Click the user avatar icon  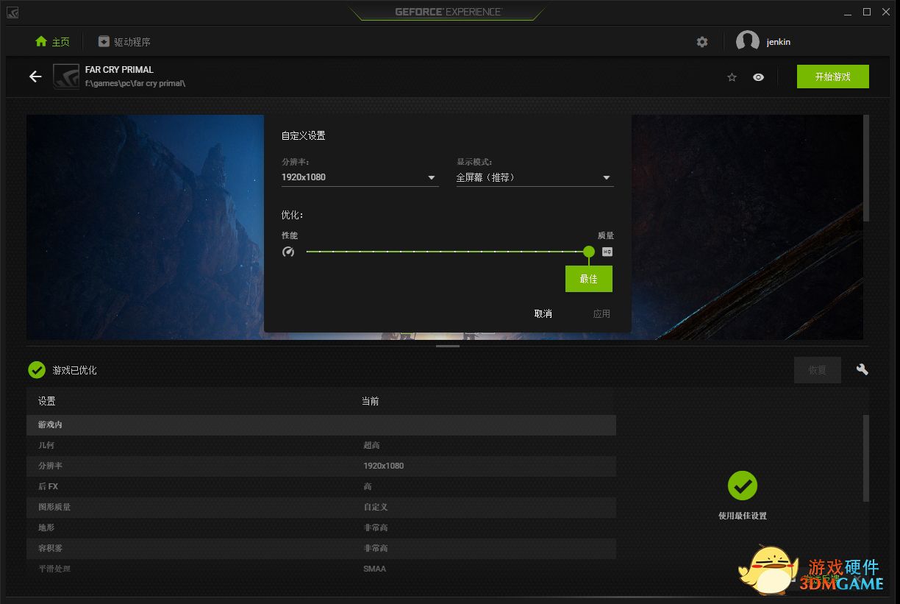[x=748, y=42]
